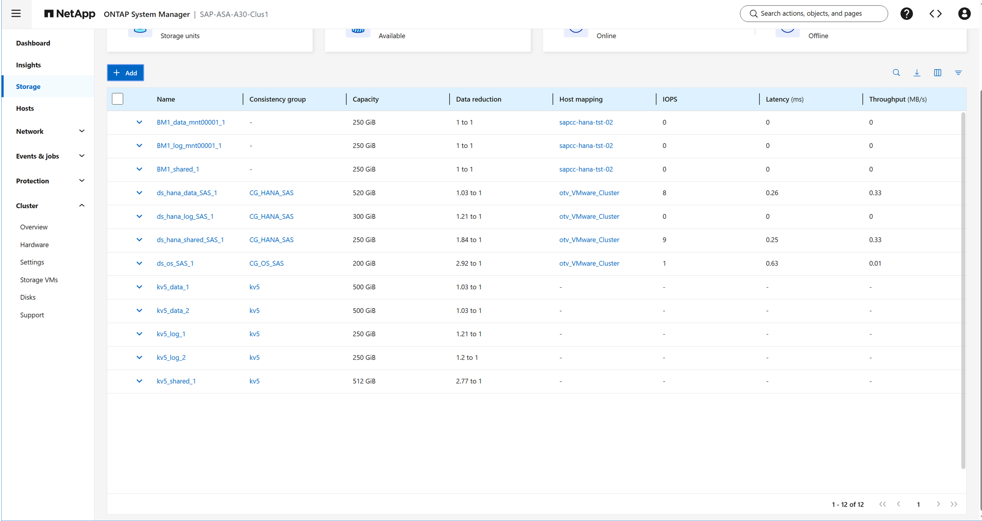
Task: Go to the previous page of results
Action: coord(899,504)
